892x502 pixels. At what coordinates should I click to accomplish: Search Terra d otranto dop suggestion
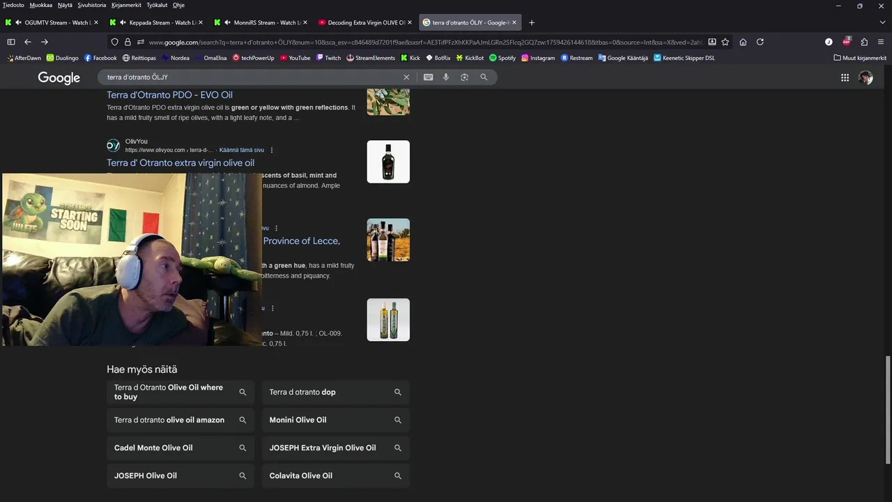coord(335,392)
